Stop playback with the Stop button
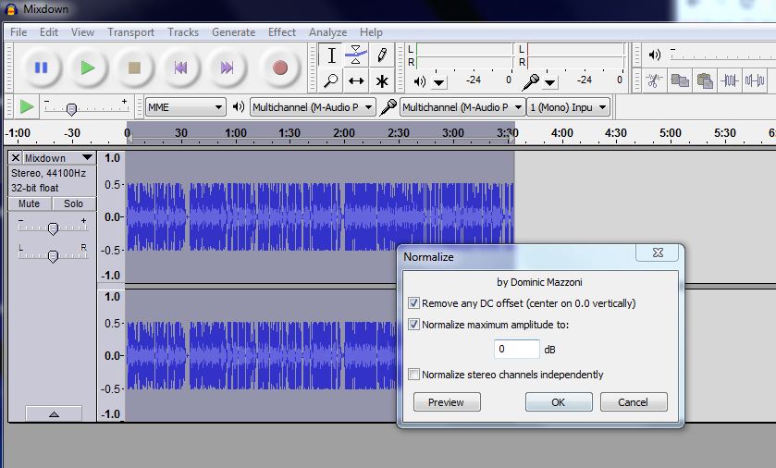The height and width of the screenshot is (468, 776). [134, 68]
